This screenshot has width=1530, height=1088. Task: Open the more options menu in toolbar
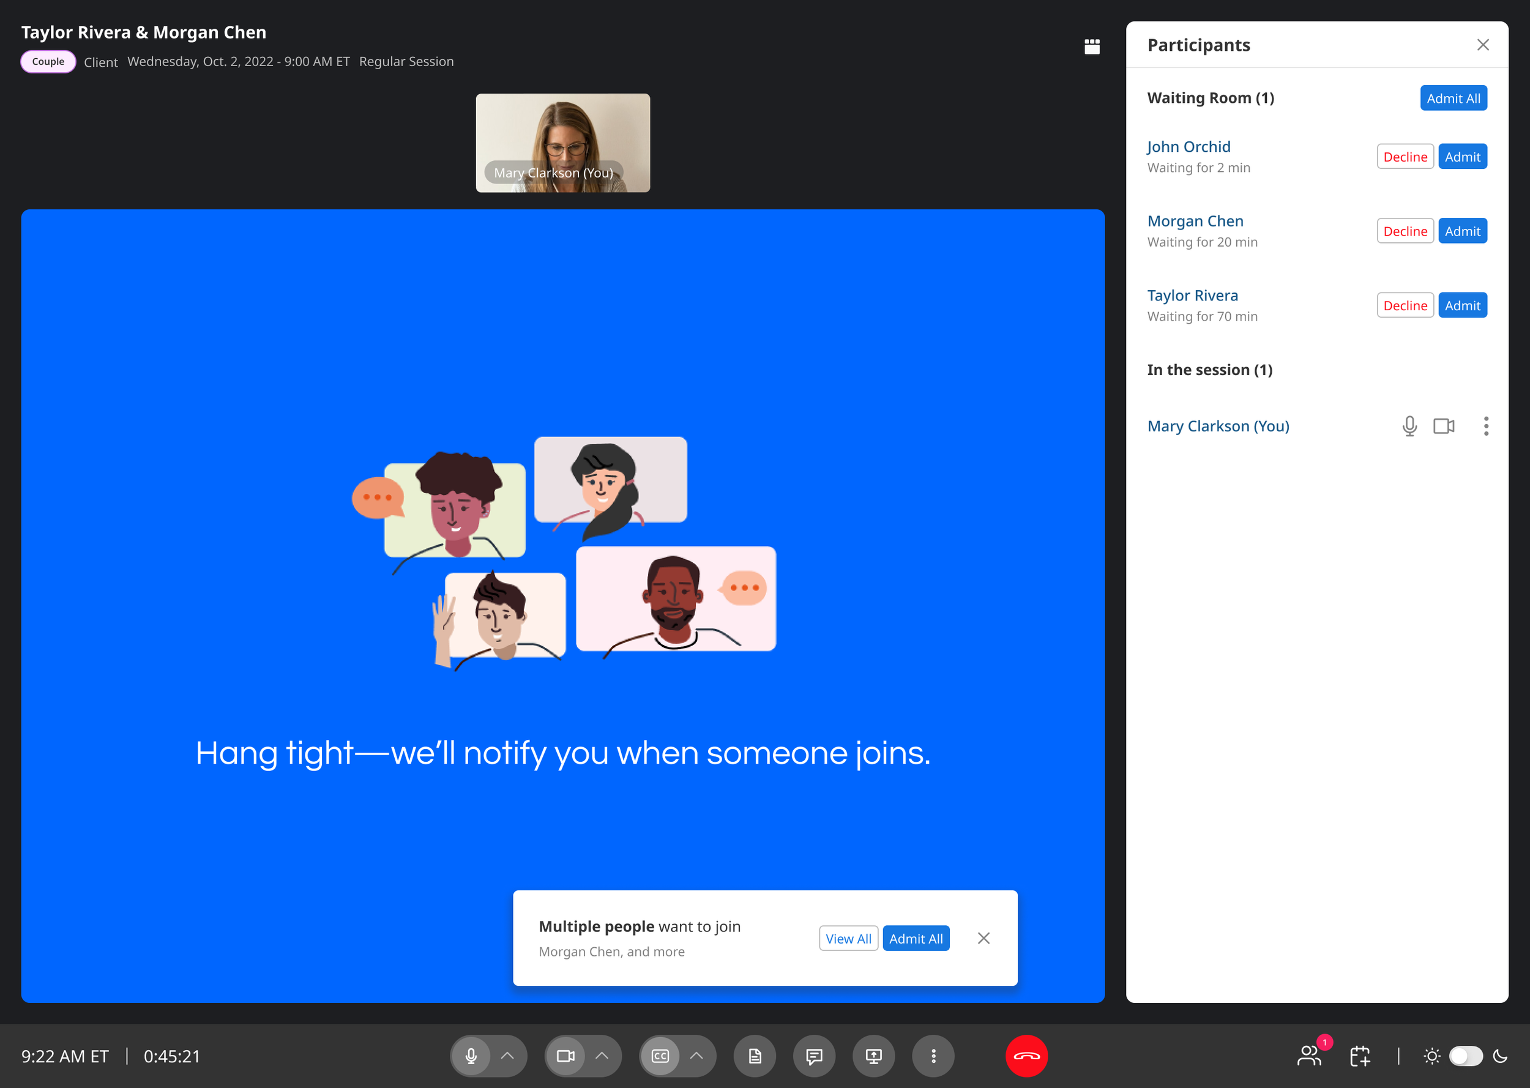coord(933,1056)
